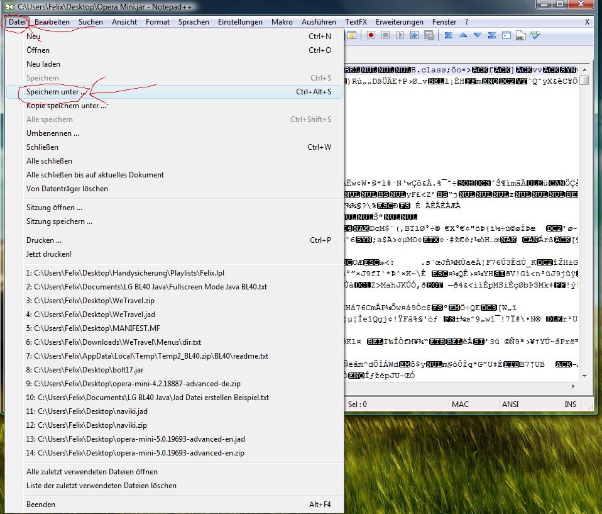
Task: Select Neu laden menu entry
Action: (x=175, y=64)
